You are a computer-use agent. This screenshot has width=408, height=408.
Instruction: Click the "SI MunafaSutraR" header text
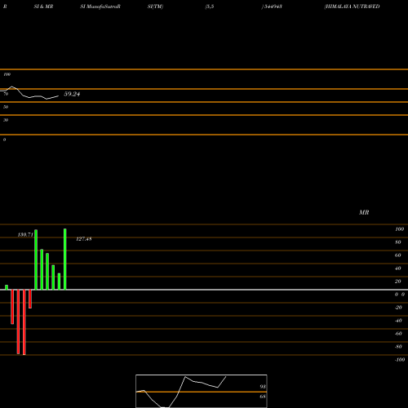tap(100, 7)
